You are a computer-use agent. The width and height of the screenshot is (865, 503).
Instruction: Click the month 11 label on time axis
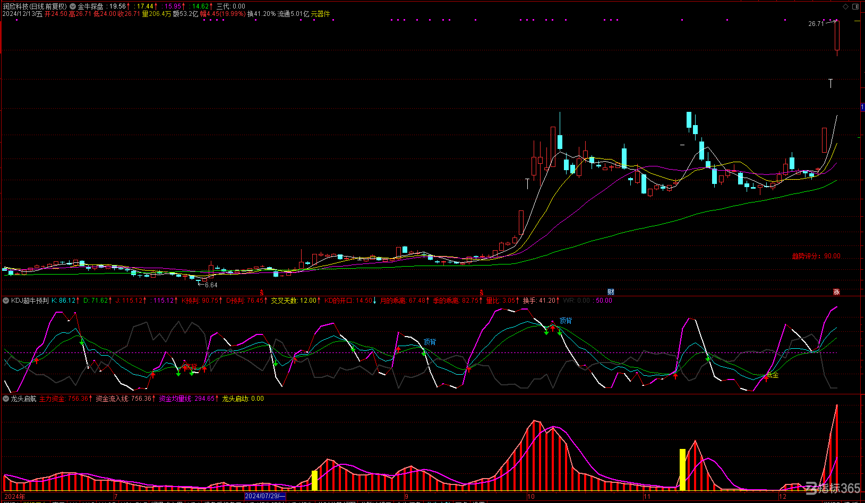(x=647, y=497)
